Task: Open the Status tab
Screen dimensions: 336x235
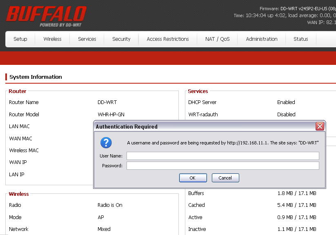Action: point(300,39)
